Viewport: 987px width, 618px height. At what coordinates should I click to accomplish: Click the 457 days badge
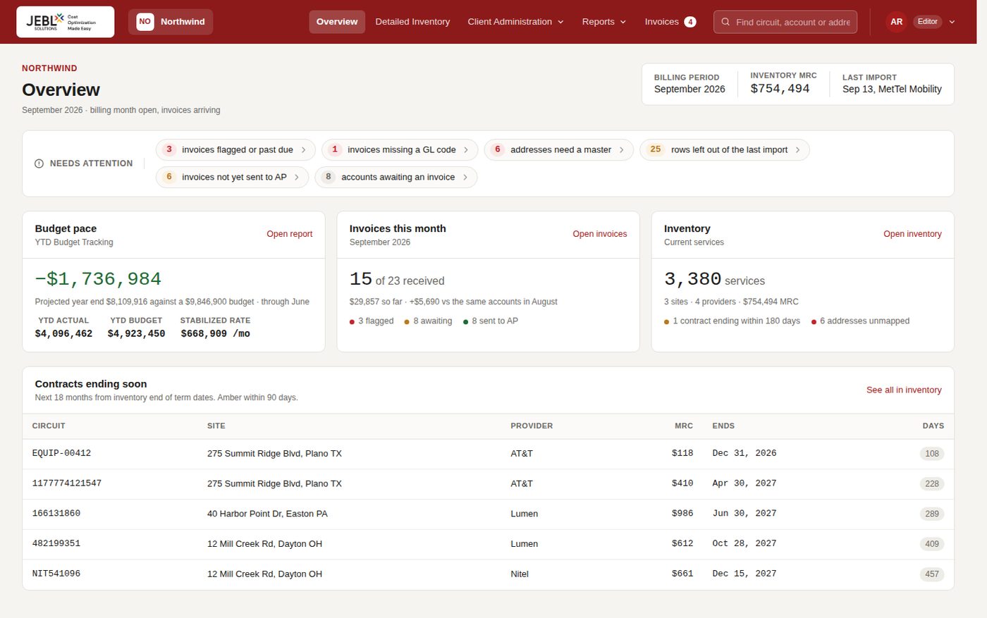pyautogui.click(x=932, y=574)
